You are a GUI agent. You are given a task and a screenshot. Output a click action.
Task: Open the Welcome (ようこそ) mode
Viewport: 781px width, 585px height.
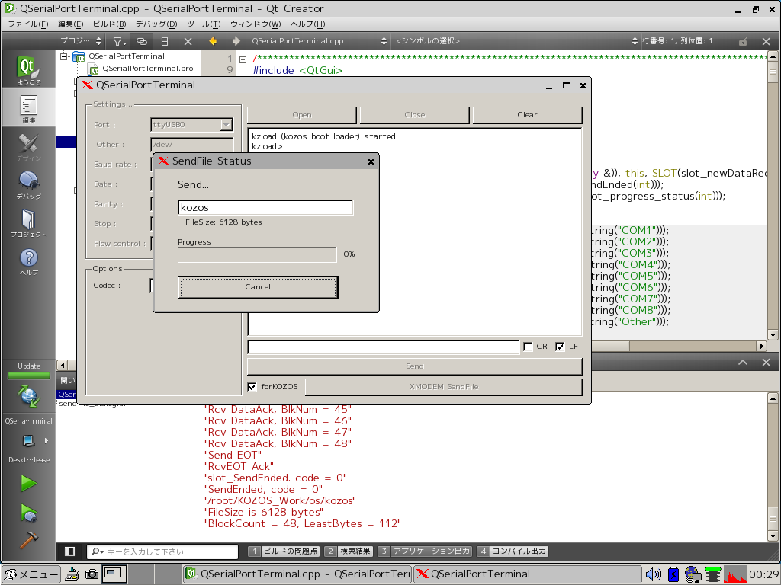pos(29,69)
